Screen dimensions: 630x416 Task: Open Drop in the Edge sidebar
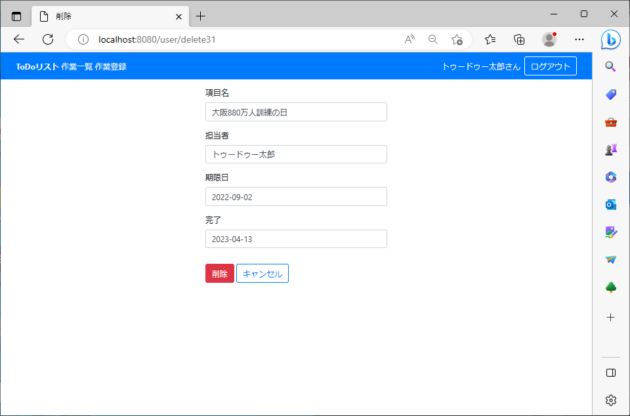point(610,259)
